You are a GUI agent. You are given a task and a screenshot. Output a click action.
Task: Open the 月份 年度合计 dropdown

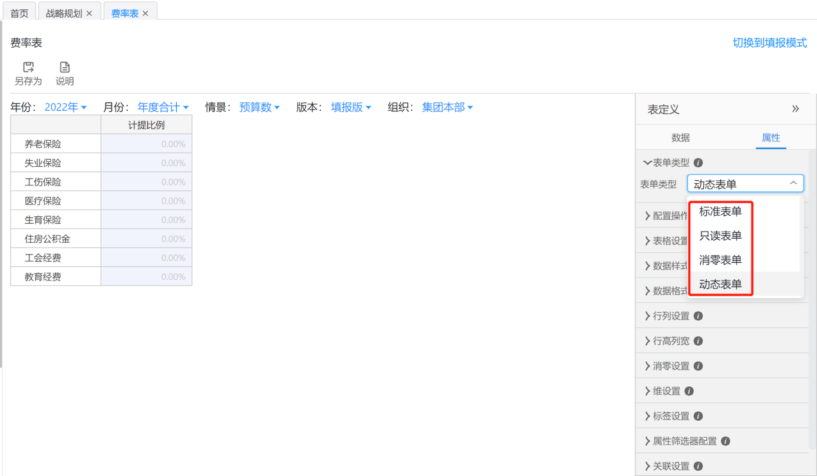pos(163,107)
